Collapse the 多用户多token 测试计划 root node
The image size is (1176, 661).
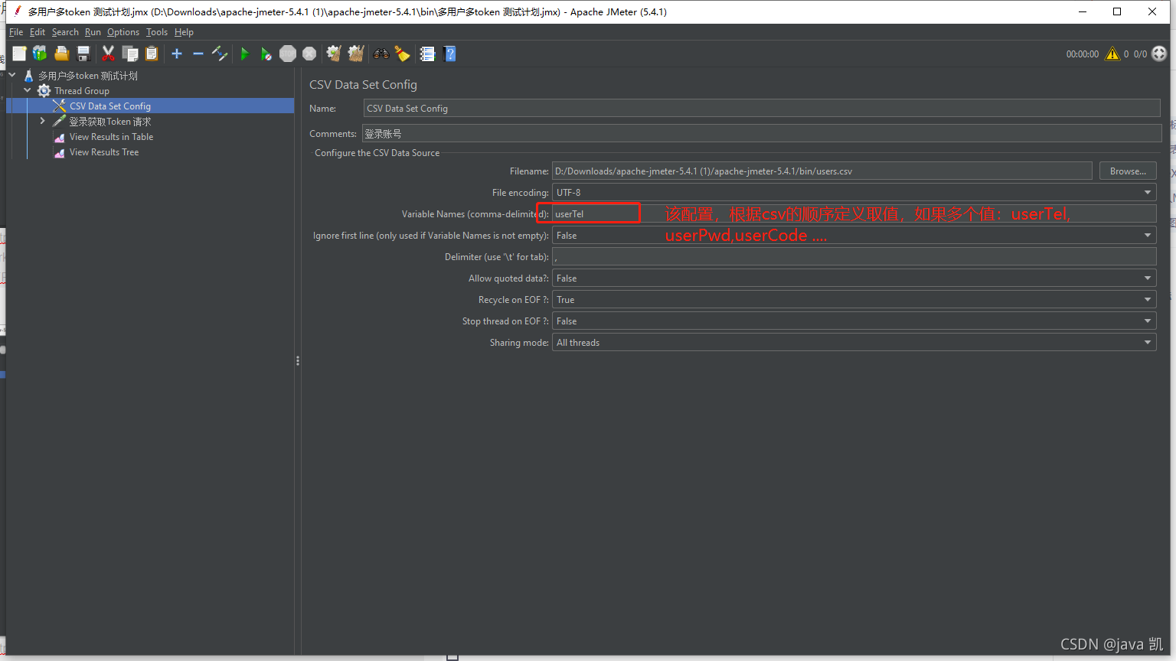[12, 75]
